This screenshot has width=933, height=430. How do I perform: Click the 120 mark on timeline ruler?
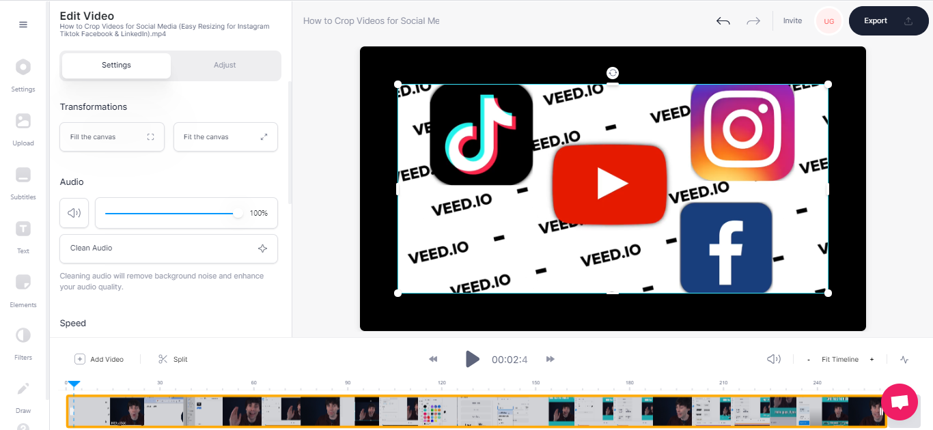click(442, 383)
